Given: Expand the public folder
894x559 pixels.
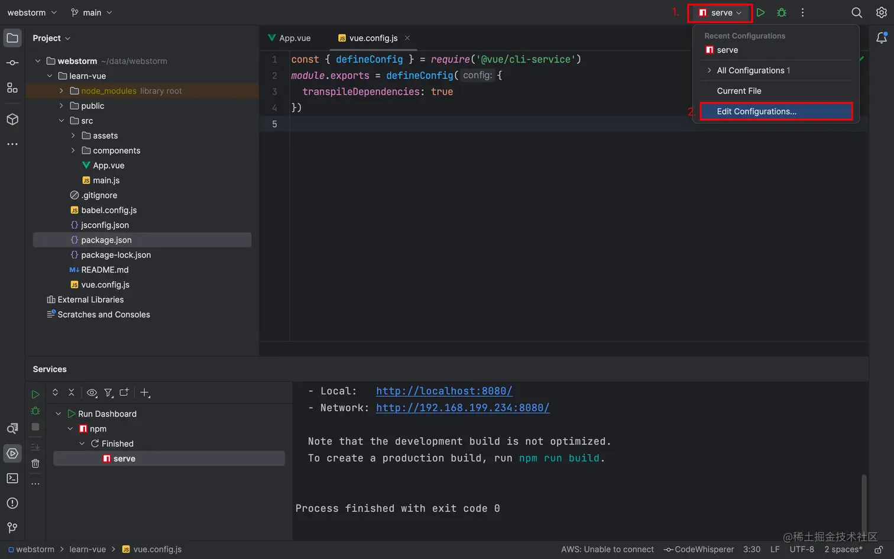Looking at the screenshot, I should (61, 105).
